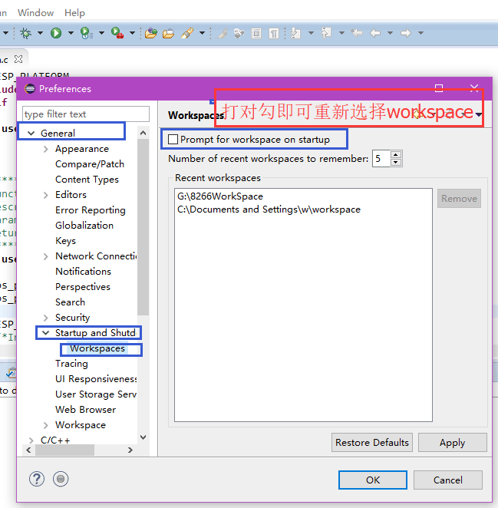Viewport: 498px width, 508px height.
Task: Expand the C/C++ preferences node
Action: [x=31, y=440]
